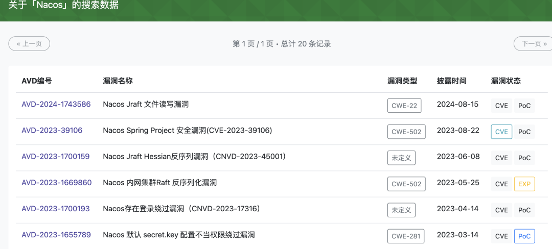Click CWE-502 badge in AVD-2023-39106 row
The image size is (552, 249).
[x=406, y=132]
